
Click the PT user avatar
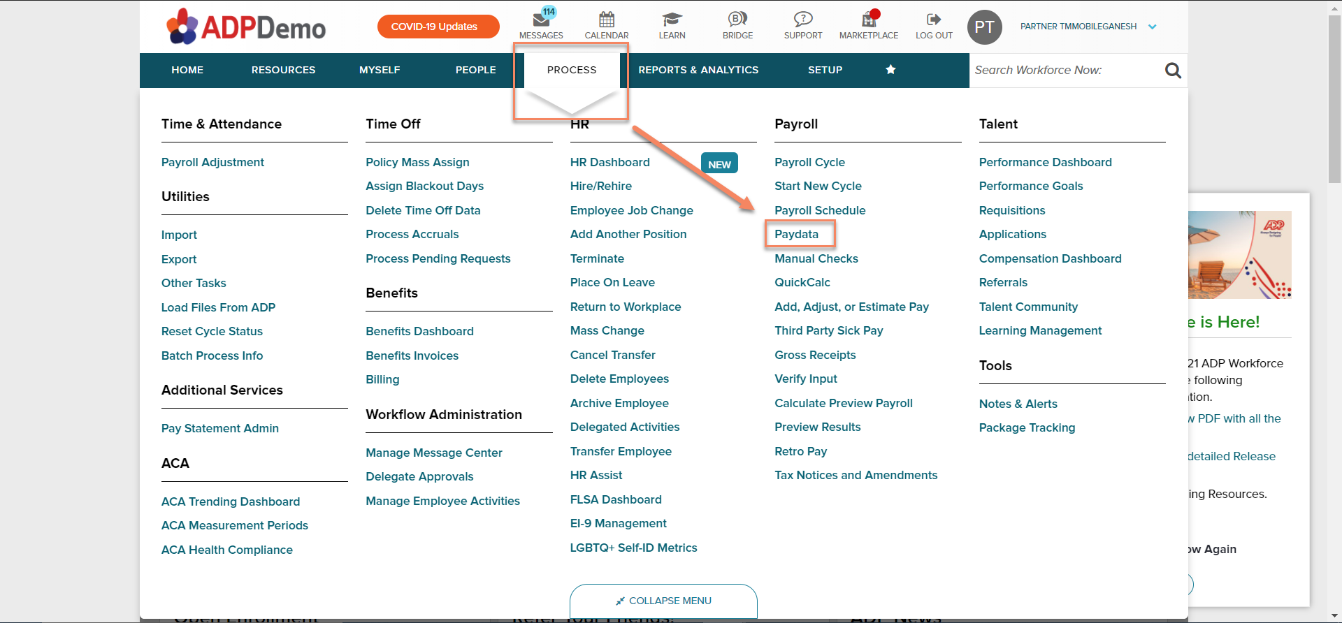[984, 27]
